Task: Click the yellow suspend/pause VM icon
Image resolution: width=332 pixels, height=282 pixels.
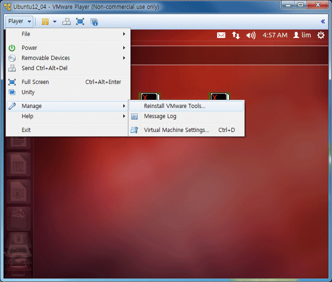Action: (45, 22)
